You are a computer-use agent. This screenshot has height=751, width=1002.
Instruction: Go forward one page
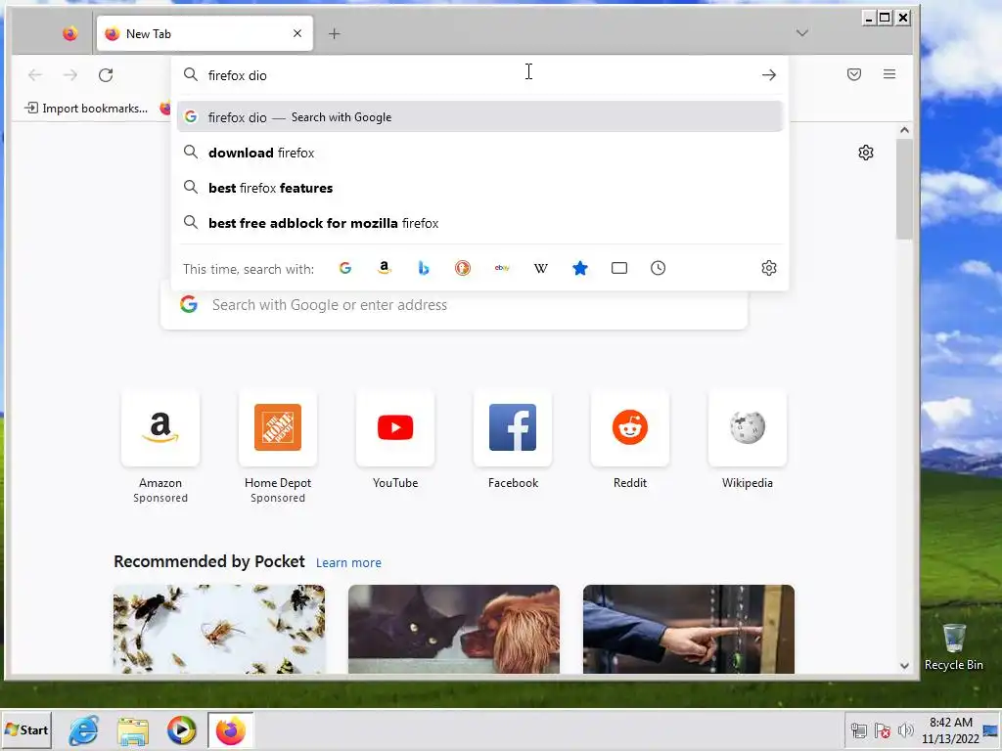pyautogui.click(x=70, y=74)
